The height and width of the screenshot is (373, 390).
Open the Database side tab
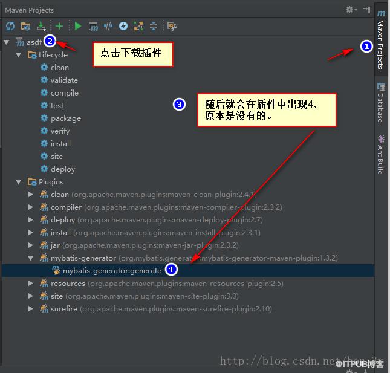(381, 102)
